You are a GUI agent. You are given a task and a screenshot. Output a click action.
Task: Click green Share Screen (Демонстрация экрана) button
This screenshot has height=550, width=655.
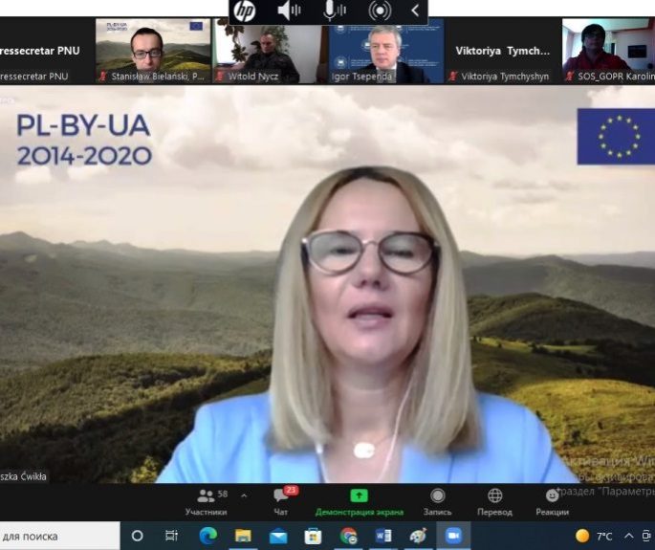(x=359, y=501)
